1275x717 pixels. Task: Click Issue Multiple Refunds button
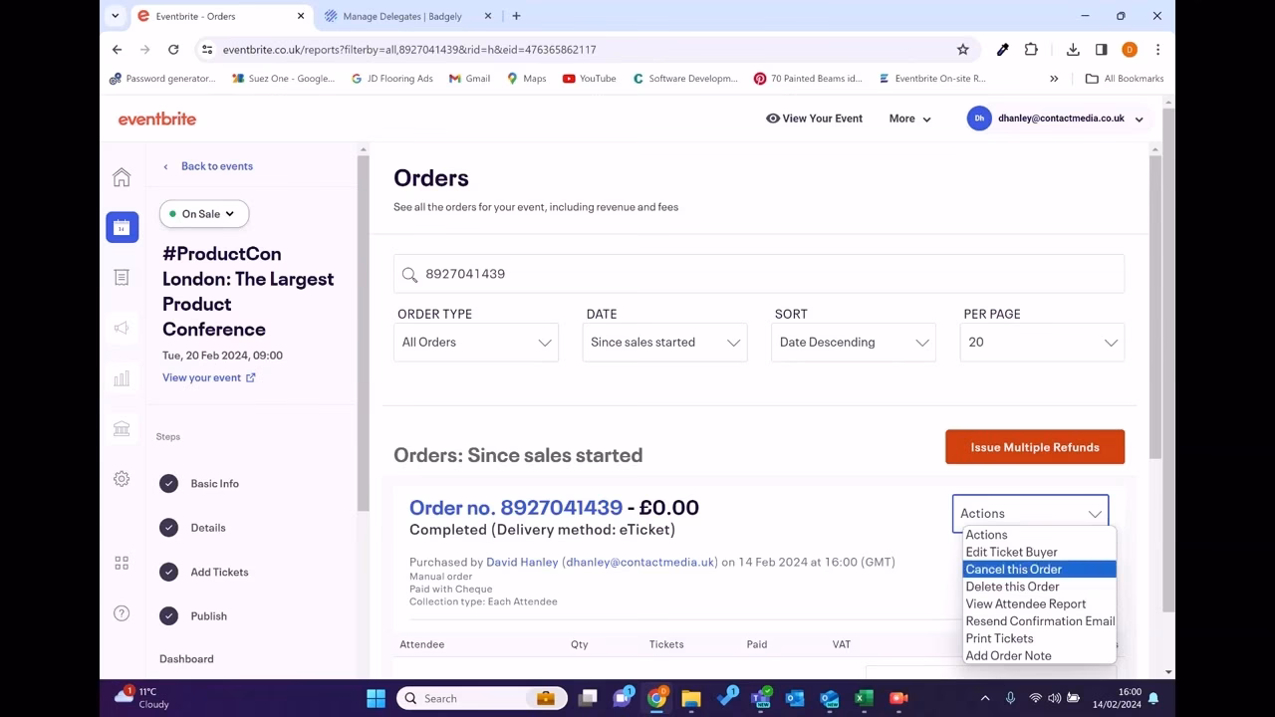pos(1035,447)
